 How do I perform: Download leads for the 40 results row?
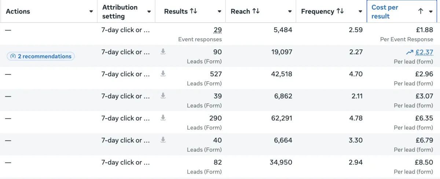point(163,140)
